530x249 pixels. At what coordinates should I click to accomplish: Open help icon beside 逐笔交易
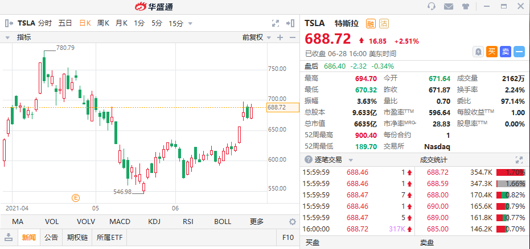point(309,160)
